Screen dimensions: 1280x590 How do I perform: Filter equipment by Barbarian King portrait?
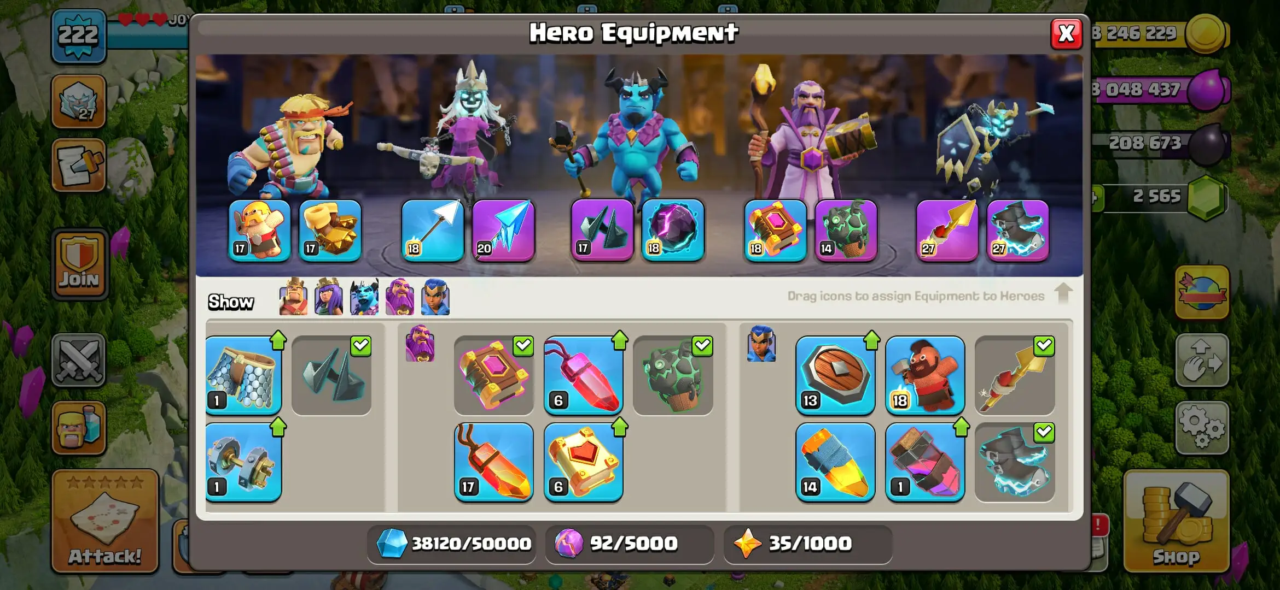tap(293, 297)
